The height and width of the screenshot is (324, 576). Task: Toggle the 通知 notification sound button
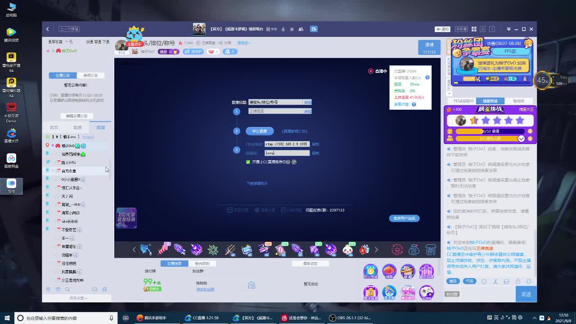(442, 29)
